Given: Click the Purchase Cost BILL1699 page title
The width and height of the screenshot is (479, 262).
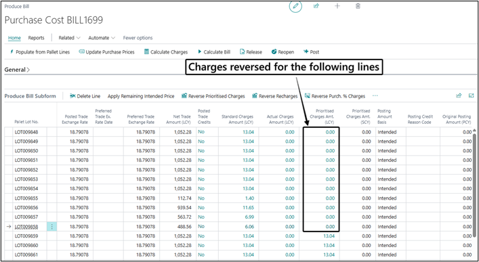Looking at the screenshot, I should click(x=54, y=20).
